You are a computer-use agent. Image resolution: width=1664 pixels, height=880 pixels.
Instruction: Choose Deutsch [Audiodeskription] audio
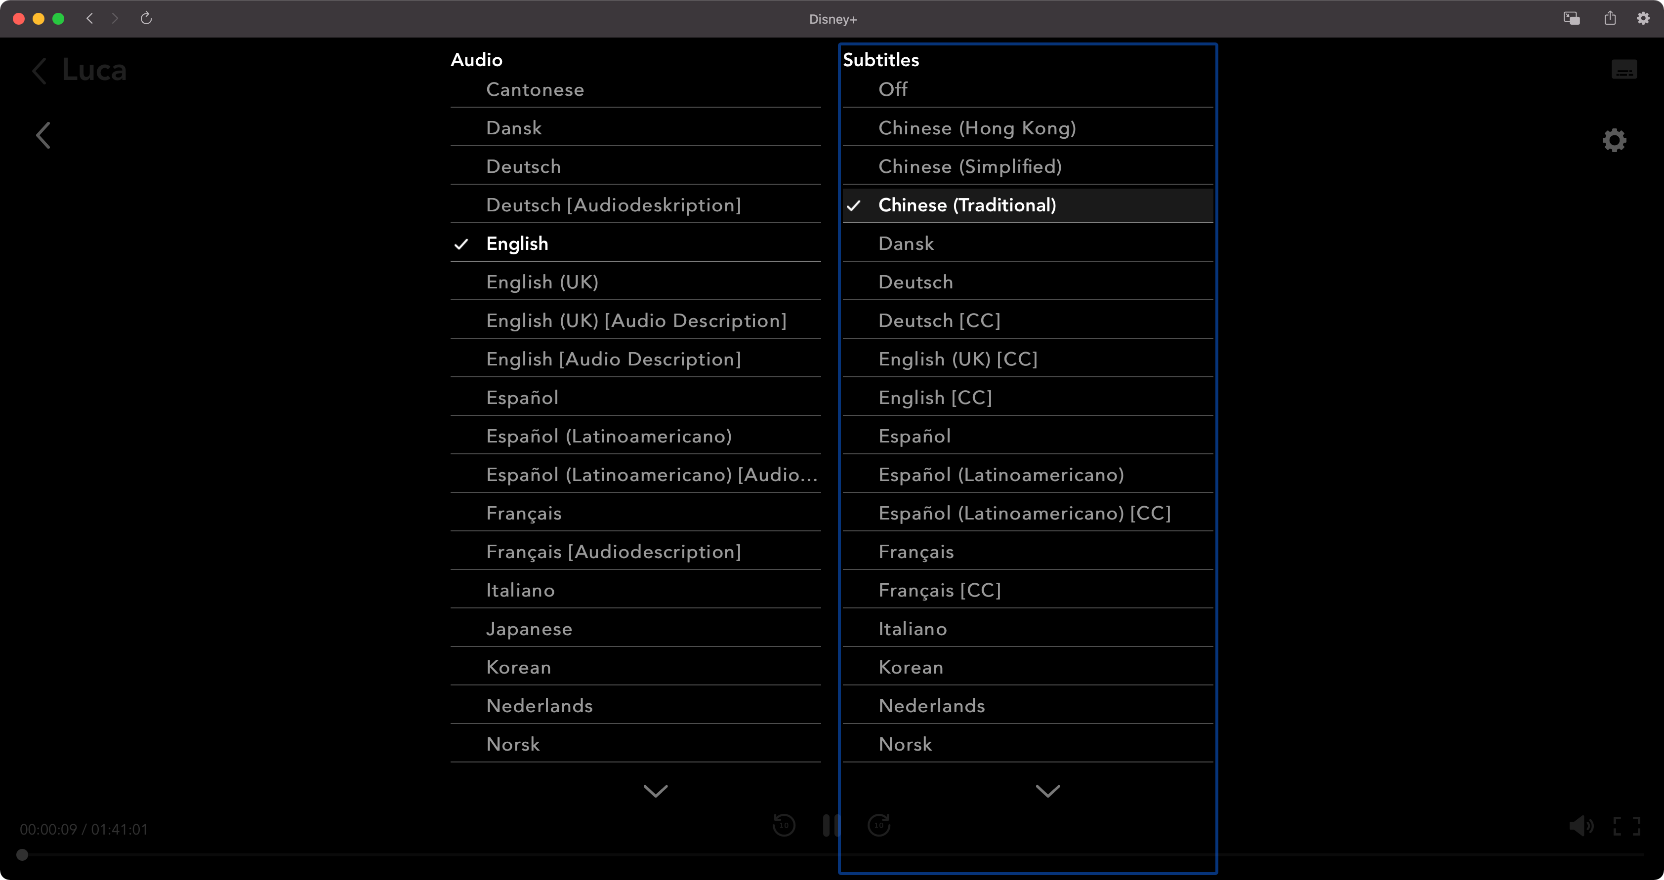pyautogui.click(x=635, y=205)
